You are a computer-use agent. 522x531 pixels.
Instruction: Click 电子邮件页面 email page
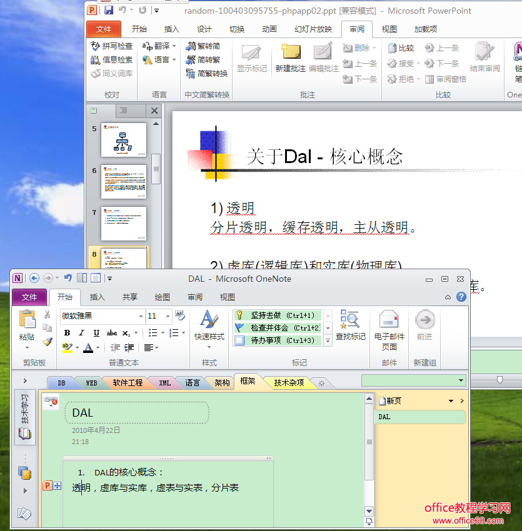pos(389,330)
